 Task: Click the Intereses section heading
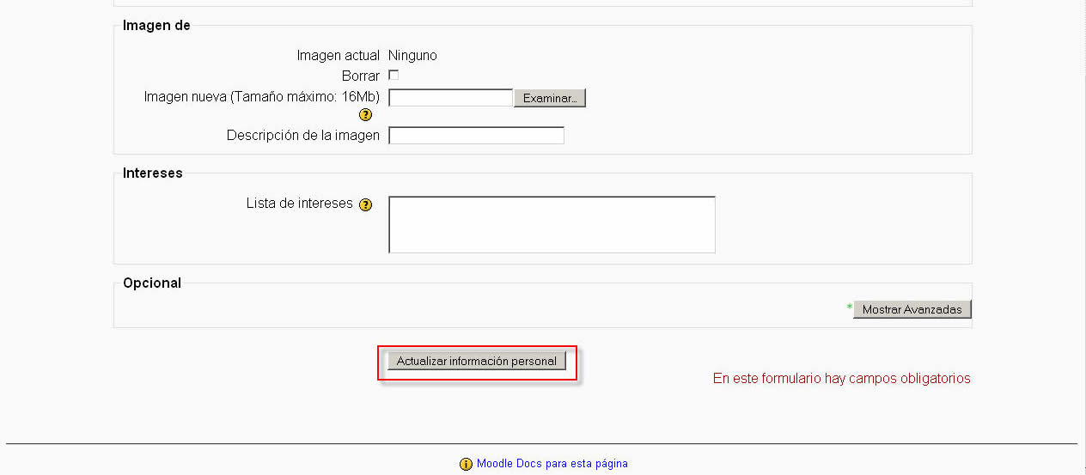pyautogui.click(x=152, y=174)
